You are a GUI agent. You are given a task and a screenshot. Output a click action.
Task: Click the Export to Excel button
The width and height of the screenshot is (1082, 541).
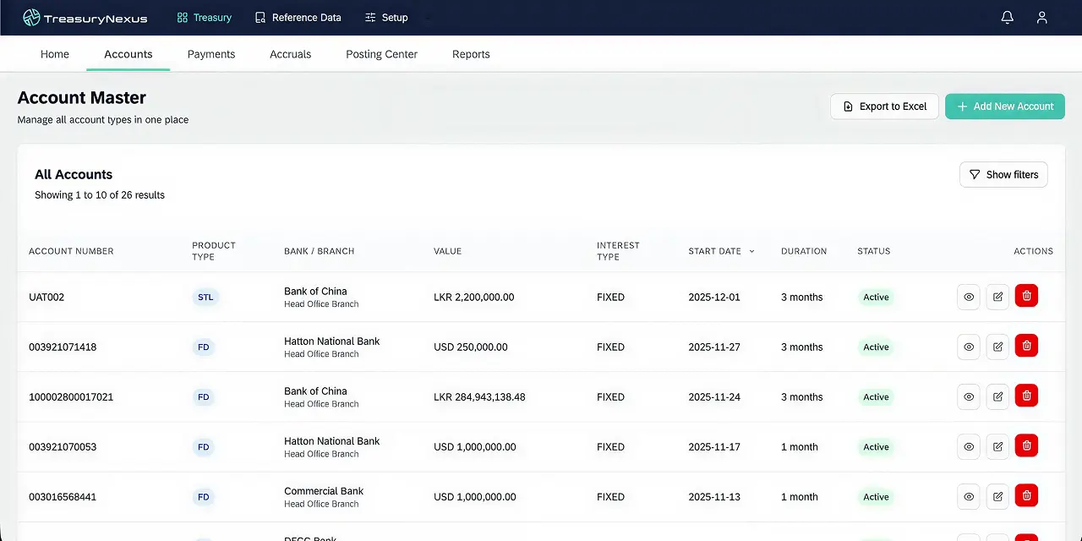(x=884, y=106)
